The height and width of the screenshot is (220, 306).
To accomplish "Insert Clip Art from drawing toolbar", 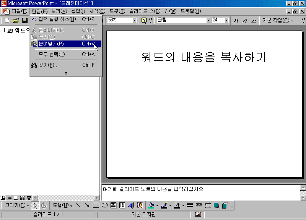I will click(x=140, y=205).
